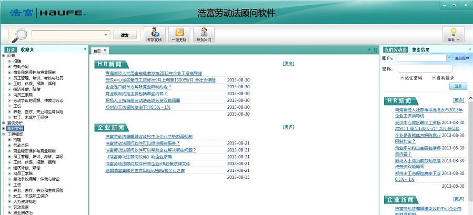Open 郑州市工伤保险费率下浮 link in right panel
Image resolution: width=473 pixels, height=215 pixels.
pyautogui.click(x=418, y=177)
